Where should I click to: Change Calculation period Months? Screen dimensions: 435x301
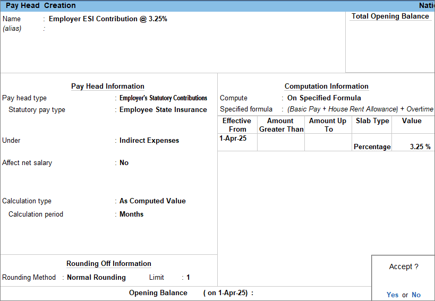[x=131, y=214]
